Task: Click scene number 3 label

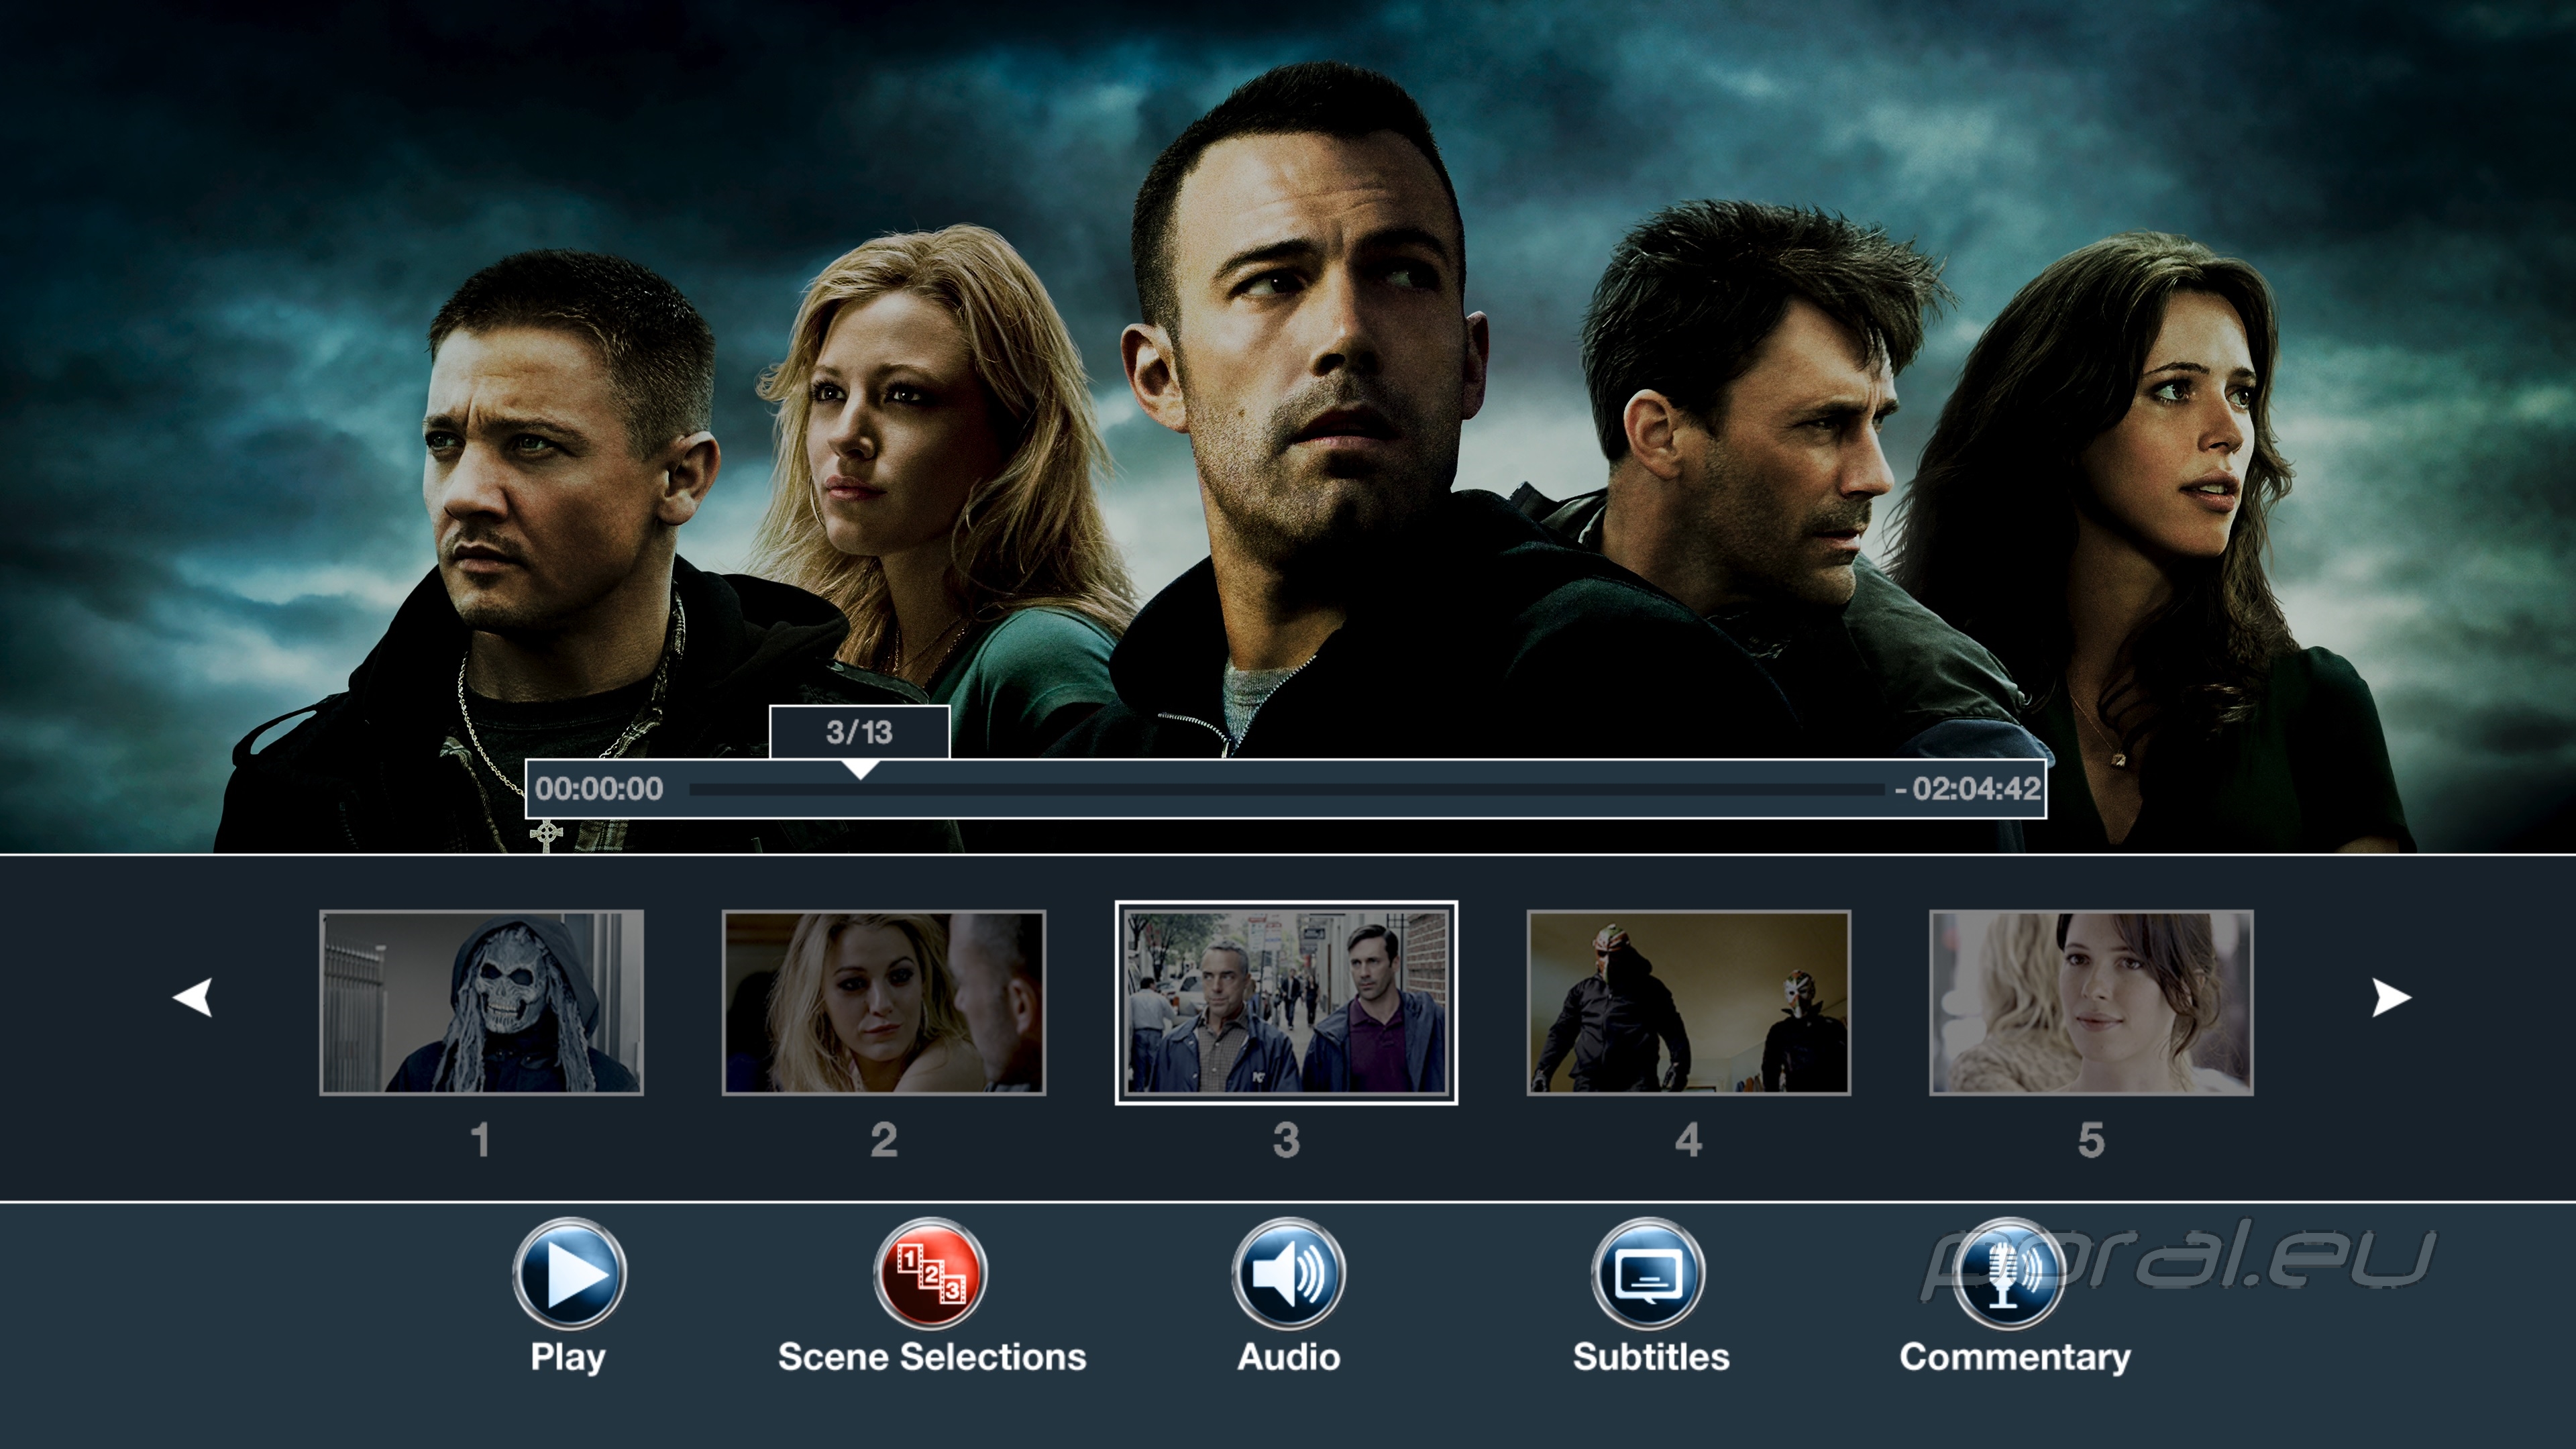Action: click(x=1287, y=1140)
